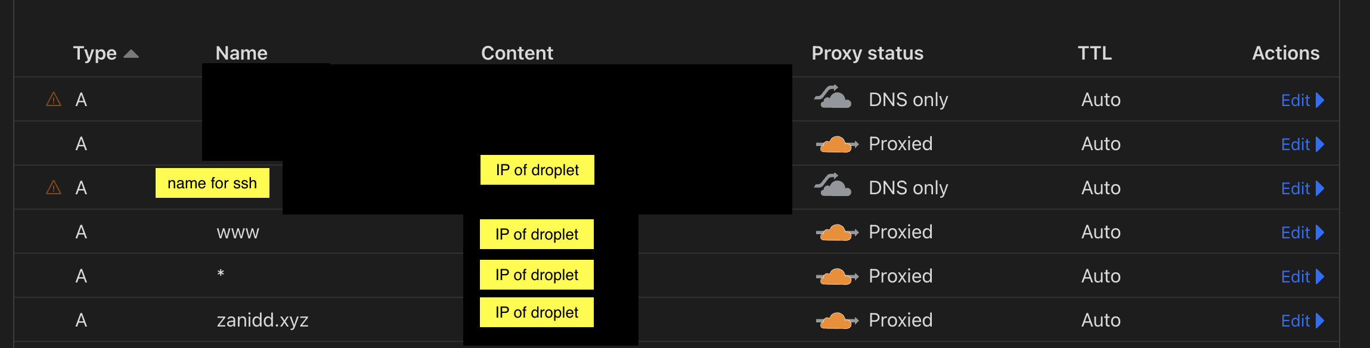Click the warning triangle beside the ssh record
This screenshot has width=1370, height=348.
coord(54,187)
